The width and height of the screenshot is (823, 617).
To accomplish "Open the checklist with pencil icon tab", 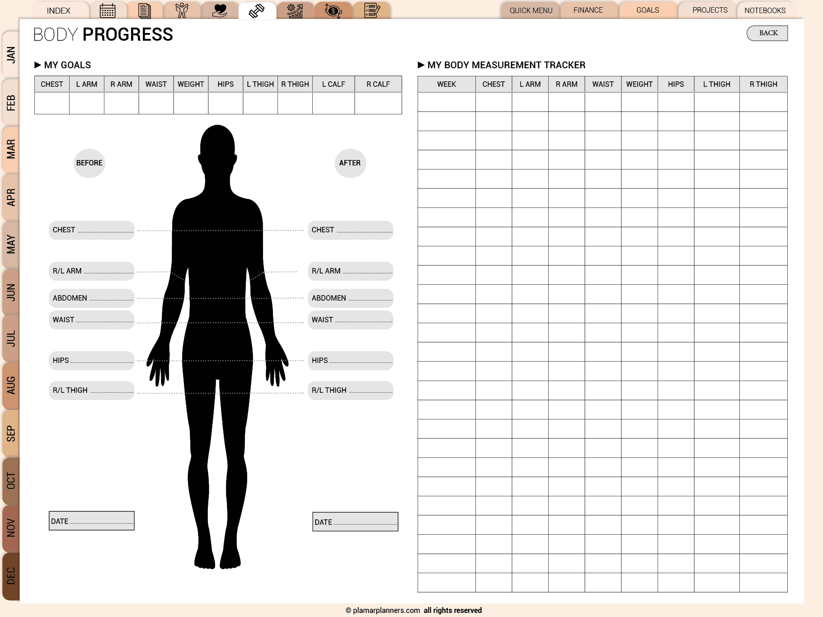I will point(372,10).
